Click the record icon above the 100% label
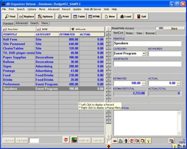Image resolution: width=187 pixels, height=149 pixels. click(x=171, y=141)
